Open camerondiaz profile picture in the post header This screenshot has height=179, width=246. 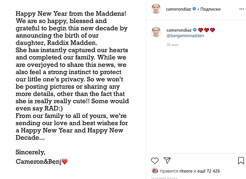click(156, 9)
